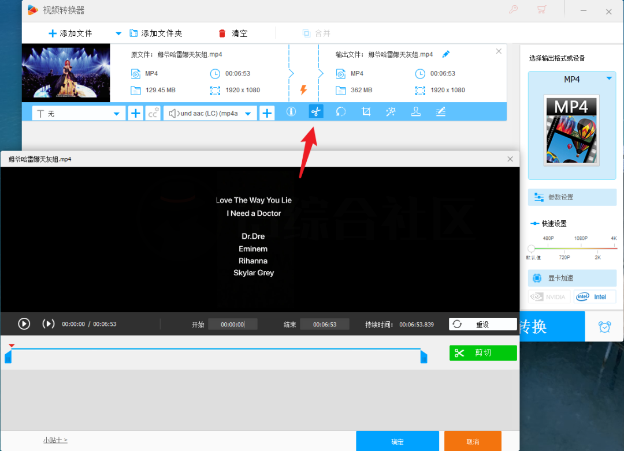Open the watermark stamp tool
This screenshot has width=624, height=451.
pyautogui.click(x=416, y=112)
